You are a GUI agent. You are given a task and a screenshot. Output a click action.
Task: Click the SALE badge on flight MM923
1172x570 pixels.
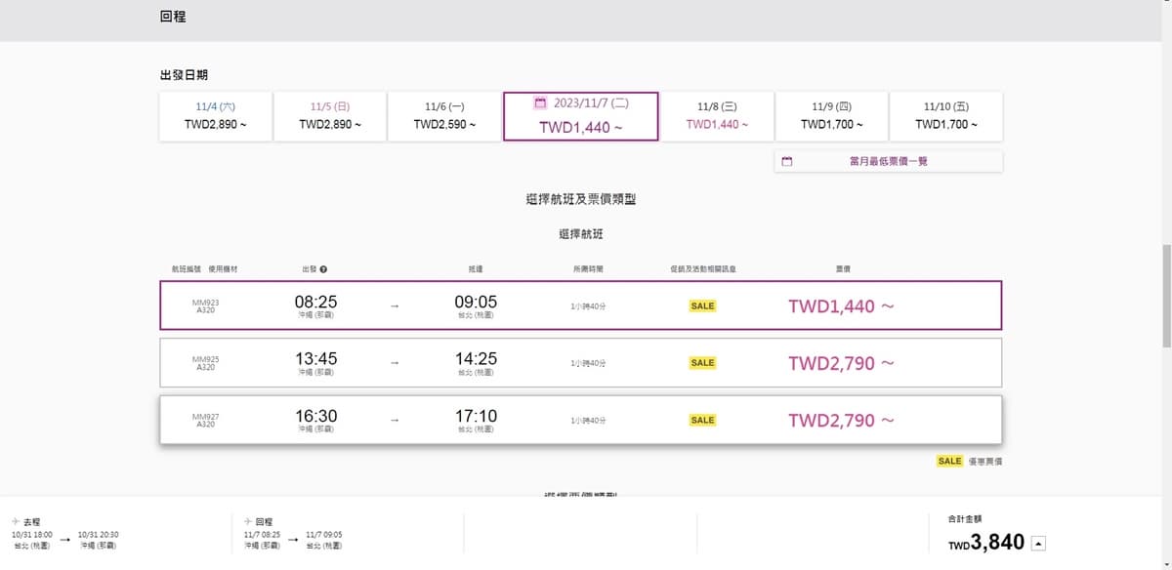click(702, 305)
